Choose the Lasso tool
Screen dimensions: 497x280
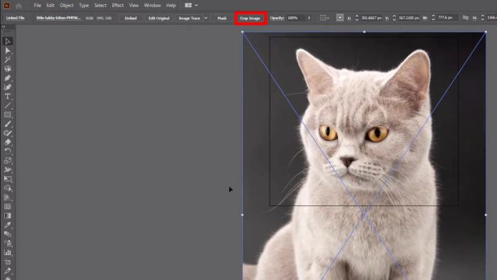coord(8,69)
